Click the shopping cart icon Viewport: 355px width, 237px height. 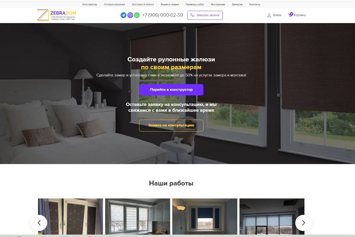pyautogui.click(x=290, y=15)
